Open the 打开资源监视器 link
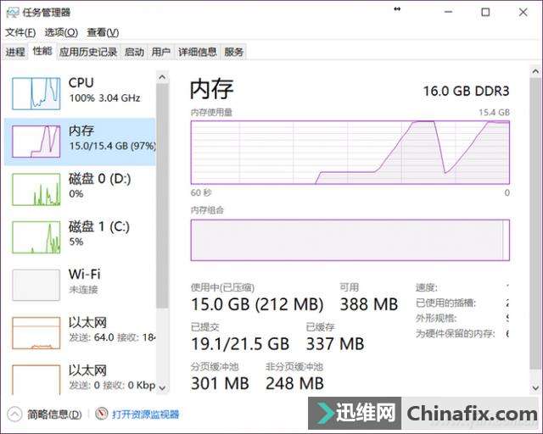 [145, 415]
